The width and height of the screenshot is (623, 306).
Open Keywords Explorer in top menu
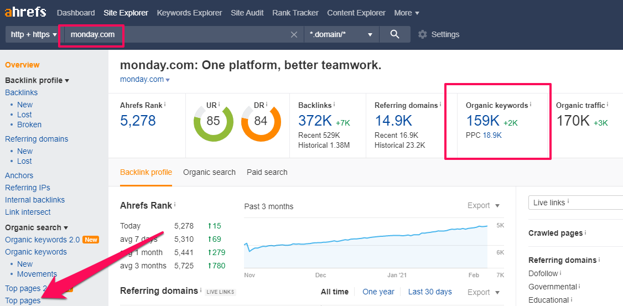[189, 13]
